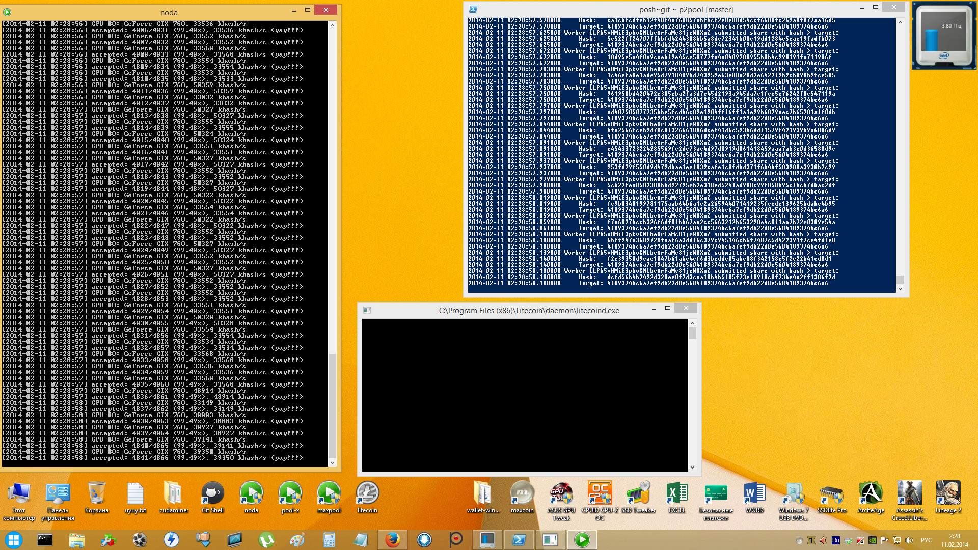The image size is (978, 550).
Task: Open litecoind.exe window system menu icon
Action: coord(367,310)
